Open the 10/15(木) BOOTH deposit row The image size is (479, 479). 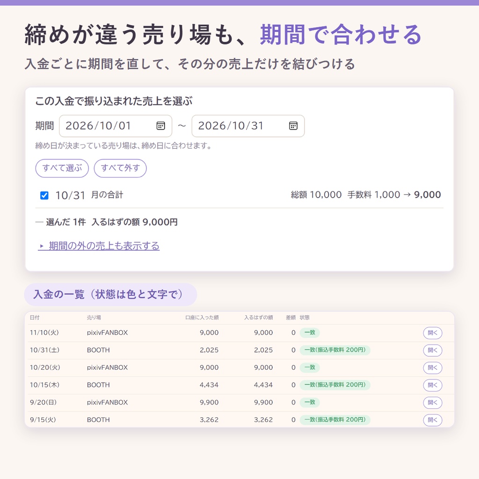(433, 385)
